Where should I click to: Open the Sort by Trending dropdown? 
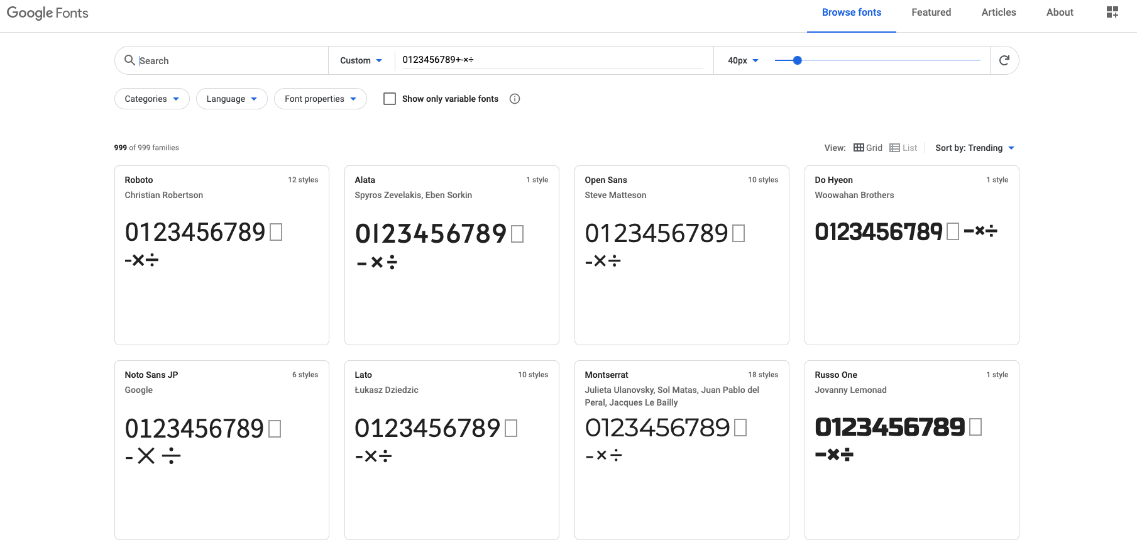pos(975,148)
